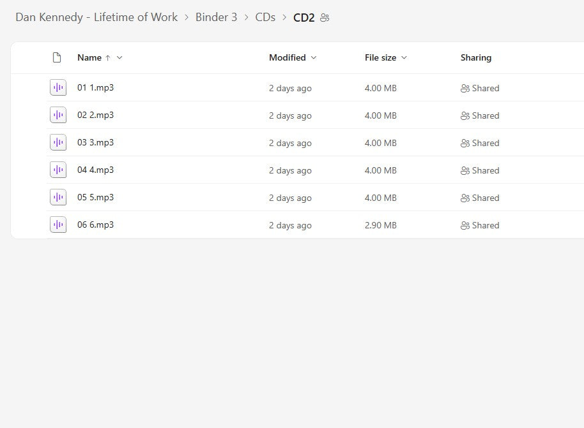Screen dimensions: 584x428
Task: Click the 4.00 MB size of 04 4.mp3
Action: coord(381,171)
